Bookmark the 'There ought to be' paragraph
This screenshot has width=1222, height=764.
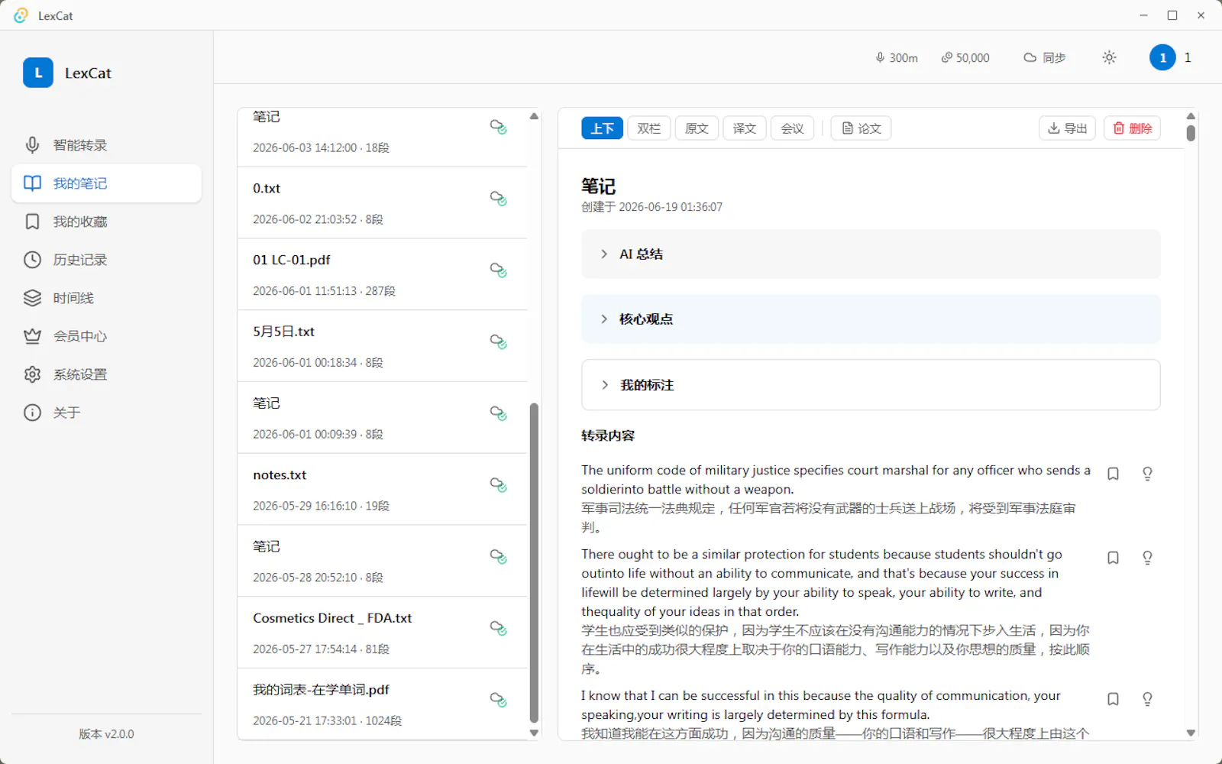[x=1114, y=558]
